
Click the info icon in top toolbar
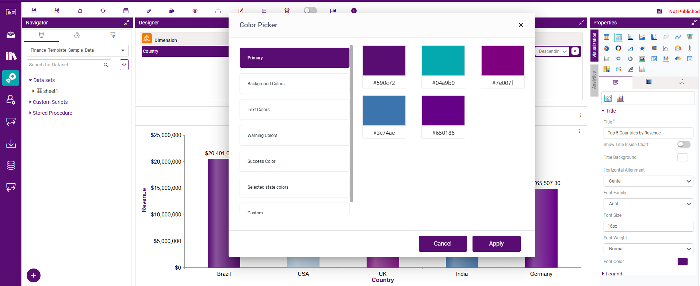(x=354, y=11)
